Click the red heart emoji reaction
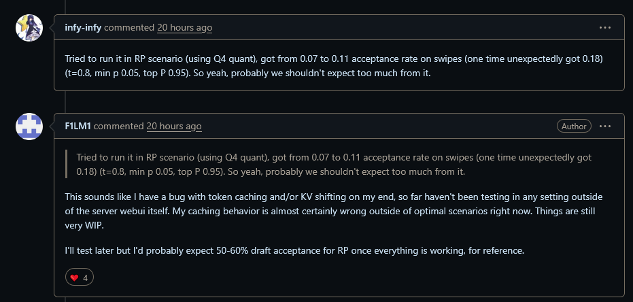 coord(75,278)
